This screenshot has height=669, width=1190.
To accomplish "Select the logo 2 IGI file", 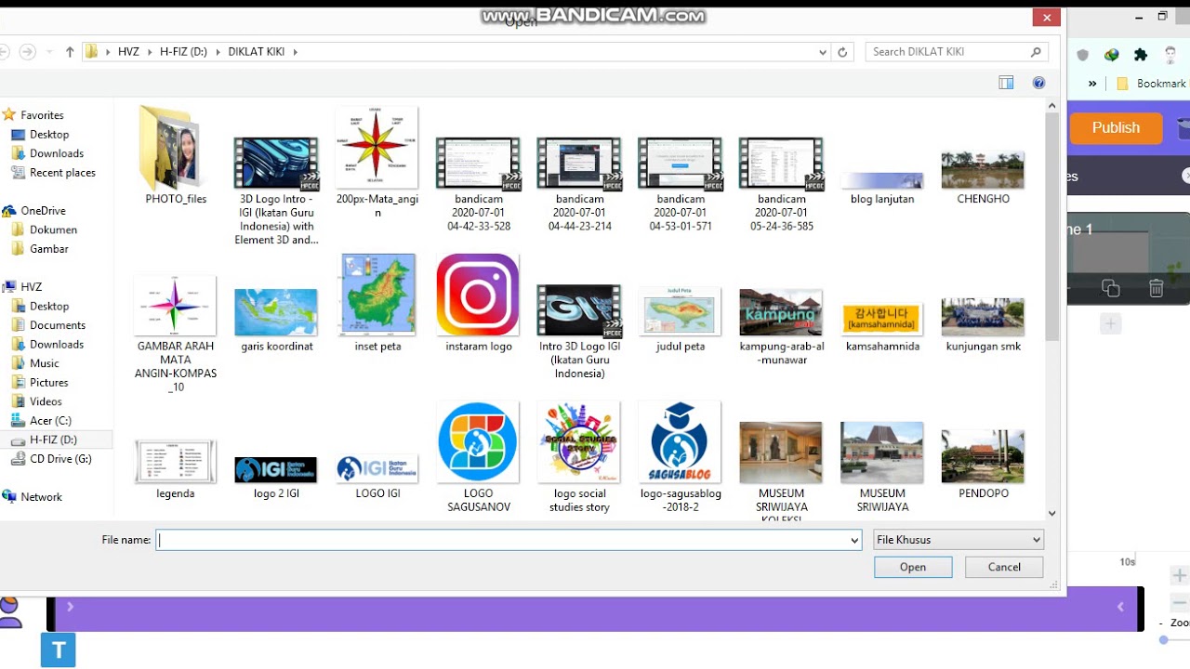I will 276,470.
